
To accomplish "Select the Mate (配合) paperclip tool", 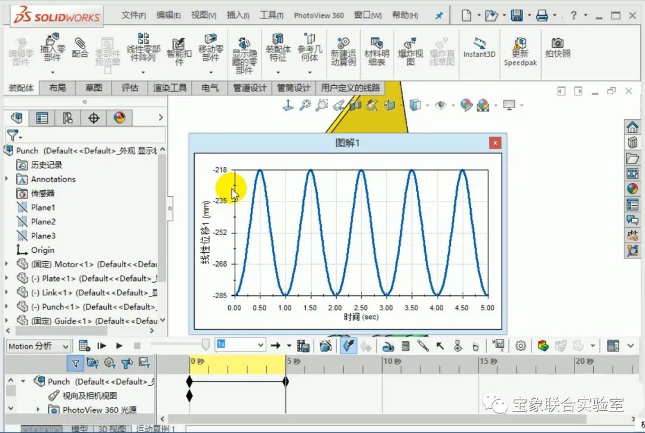I will (80, 48).
